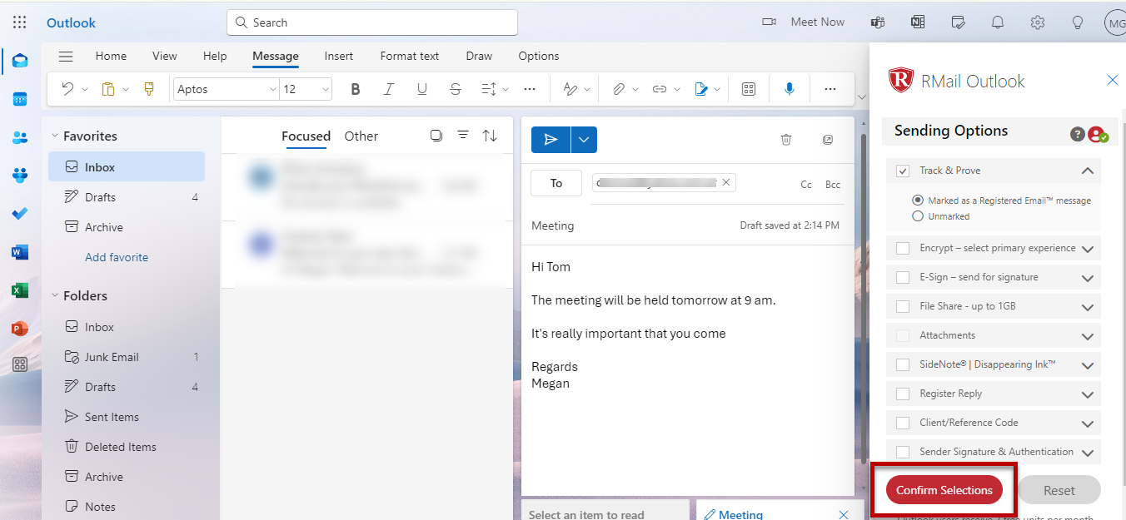
Task: Open Outlook Settings gear icon
Action: point(1037,22)
